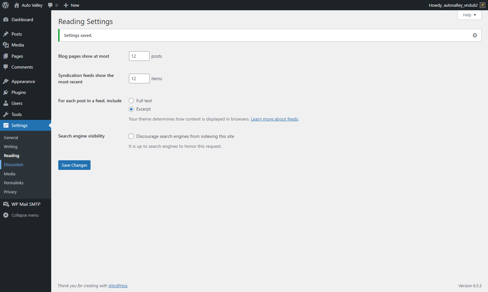Image resolution: width=488 pixels, height=292 pixels.
Task: Open the Appearance menu item
Action: [x=26, y=81]
